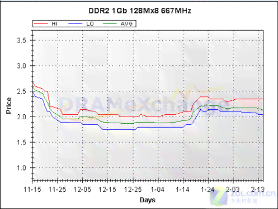Click the 1-04 date label
278x209 pixels.
click(x=158, y=189)
